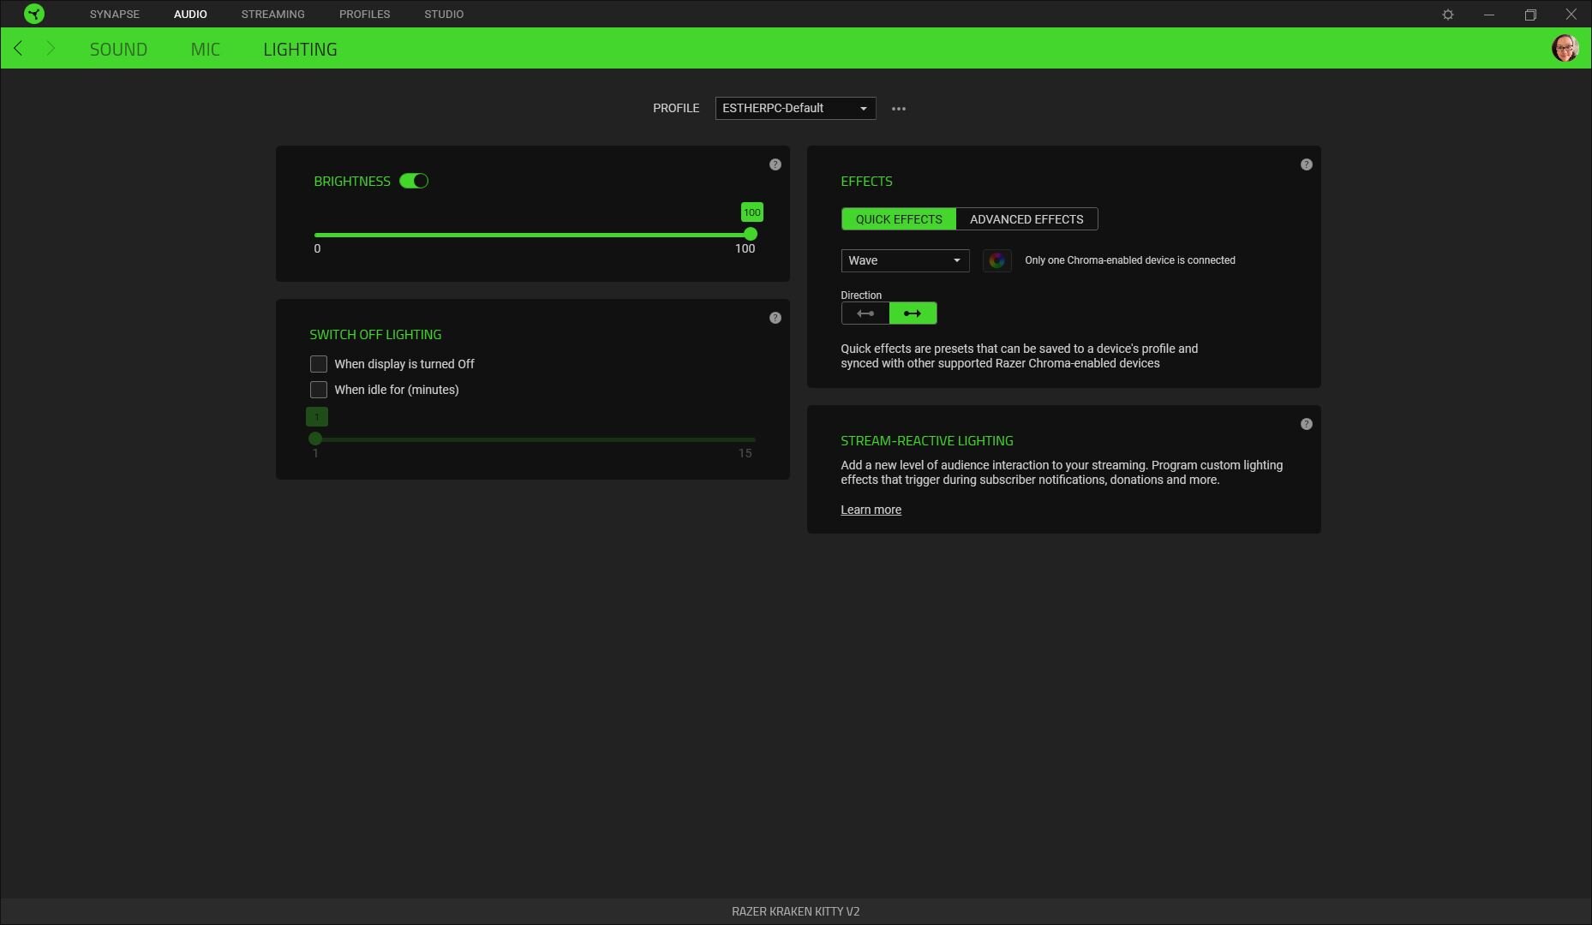
Task: Click the RAZER KRAKEN KITTY V2 device label
Action: point(795,911)
